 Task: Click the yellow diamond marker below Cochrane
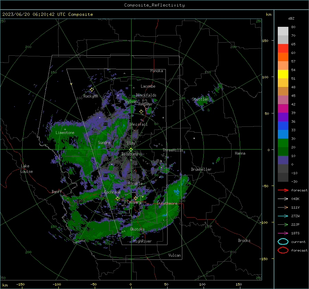coord(117,199)
